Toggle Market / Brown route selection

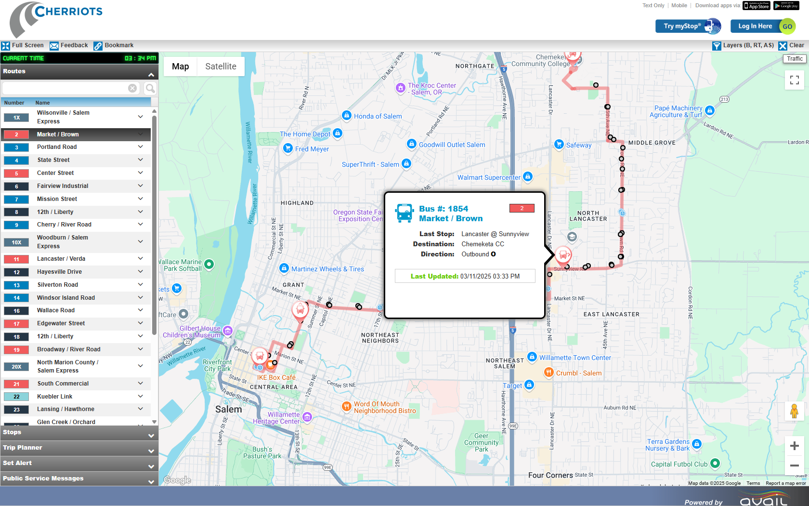(x=58, y=134)
